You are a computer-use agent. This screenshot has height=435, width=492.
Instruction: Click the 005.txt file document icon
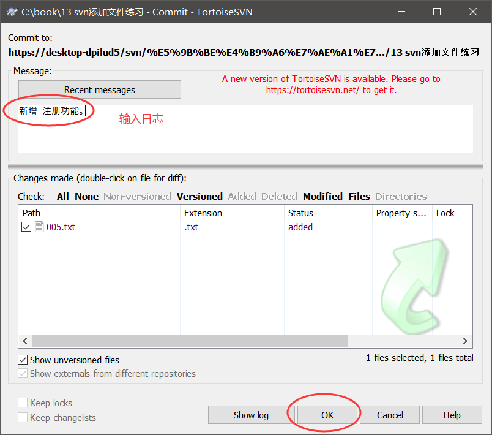(39, 227)
